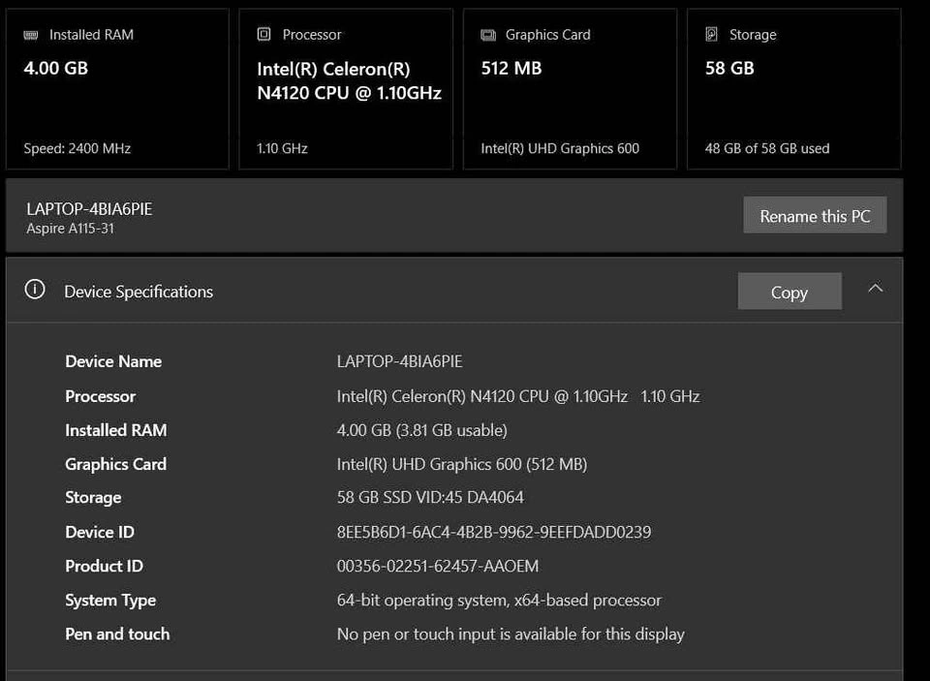The height and width of the screenshot is (681, 930).
Task: Click LAPTOP-4BIA6PIE value in Device Name row
Action: point(400,361)
